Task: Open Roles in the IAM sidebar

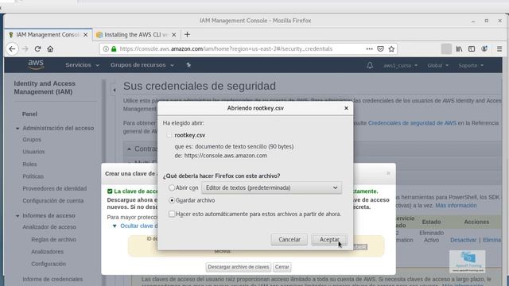Action: (x=29, y=164)
